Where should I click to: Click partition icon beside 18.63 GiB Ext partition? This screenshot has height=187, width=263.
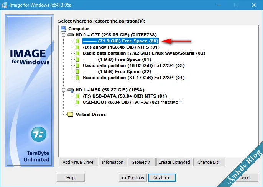tap(77, 65)
